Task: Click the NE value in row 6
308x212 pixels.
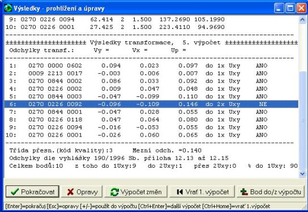Action: coord(263,104)
